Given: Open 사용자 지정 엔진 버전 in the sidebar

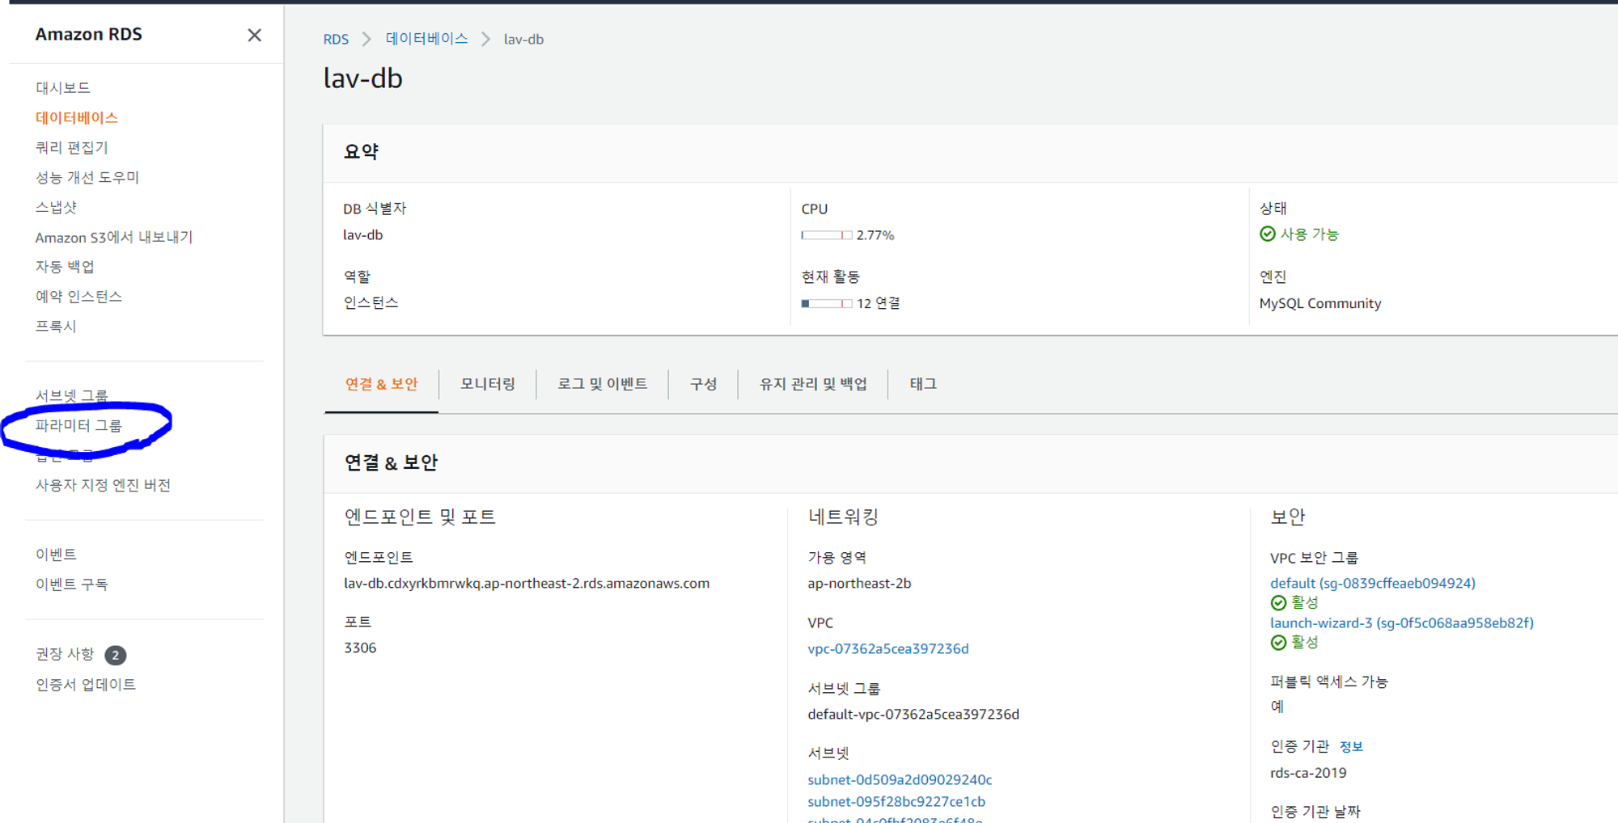Looking at the screenshot, I should coord(103,485).
